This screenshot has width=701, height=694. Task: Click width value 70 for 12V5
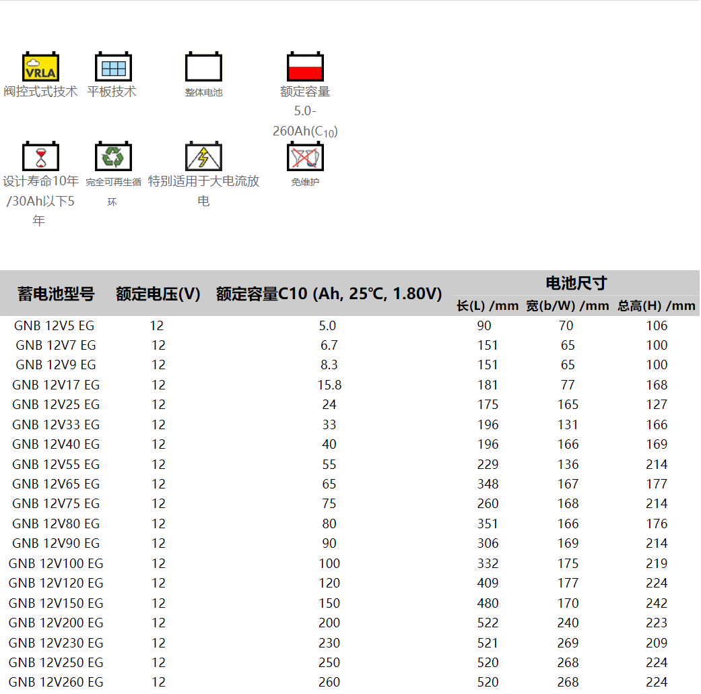(x=566, y=325)
